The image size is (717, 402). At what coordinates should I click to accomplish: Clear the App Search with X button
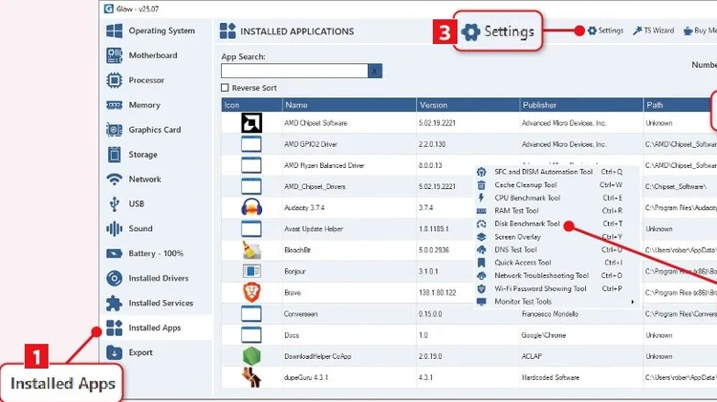[x=375, y=71]
